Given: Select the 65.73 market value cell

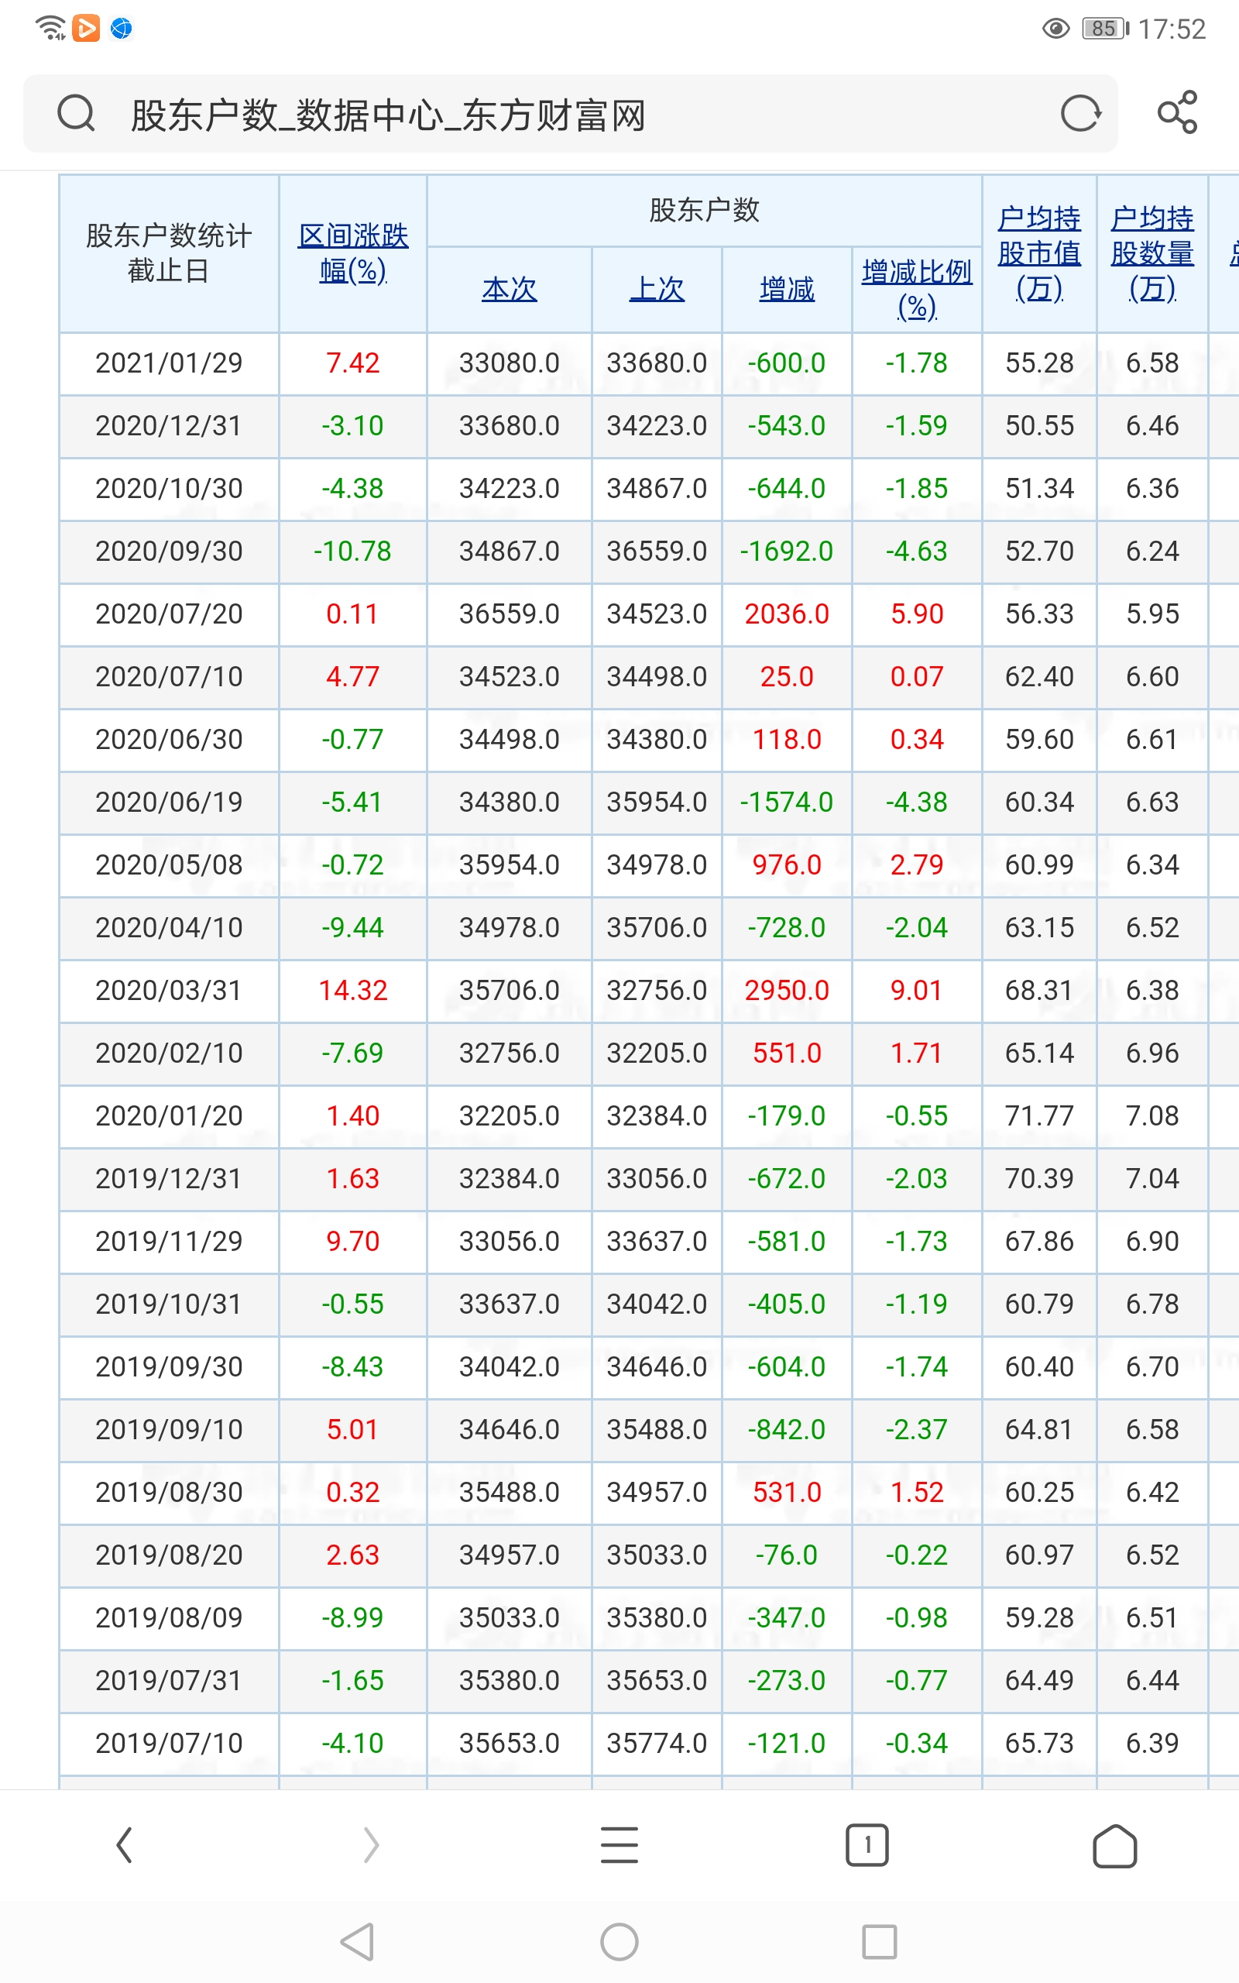Looking at the screenshot, I should pos(1039,1744).
